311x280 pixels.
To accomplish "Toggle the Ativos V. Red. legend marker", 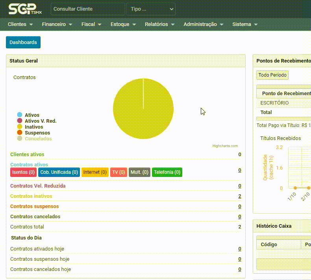I will pos(19,121).
